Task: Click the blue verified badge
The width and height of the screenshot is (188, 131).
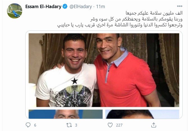Action: click(65, 6)
